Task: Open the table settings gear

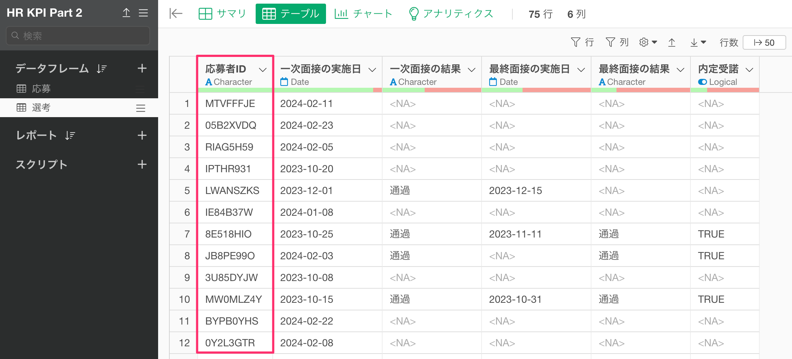Action: pos(648,42)
